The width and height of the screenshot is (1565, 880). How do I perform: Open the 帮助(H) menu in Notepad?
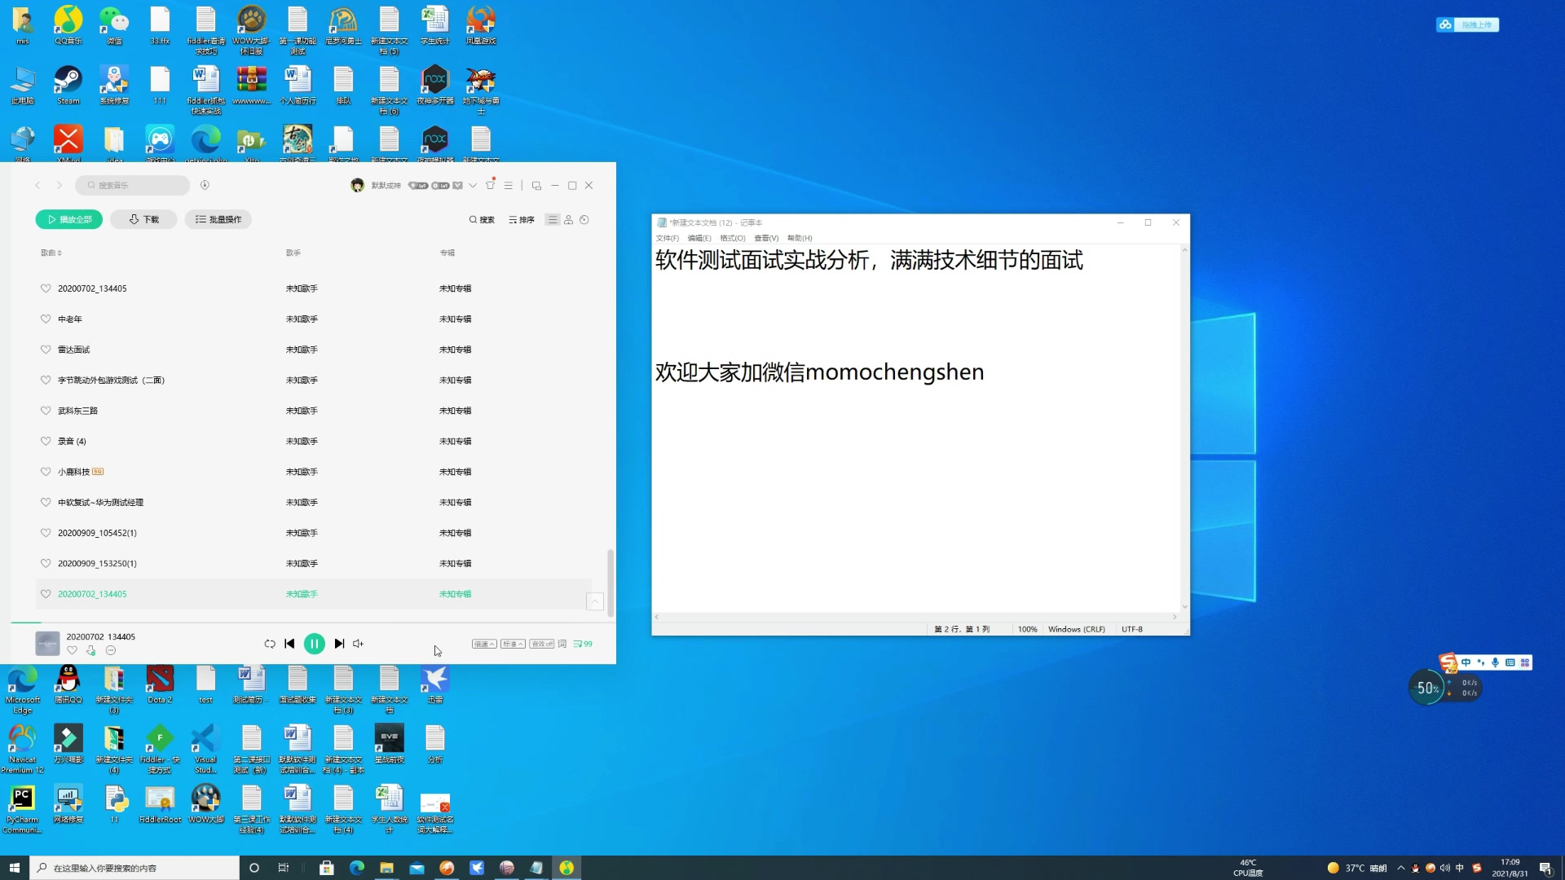coord(800,238)
